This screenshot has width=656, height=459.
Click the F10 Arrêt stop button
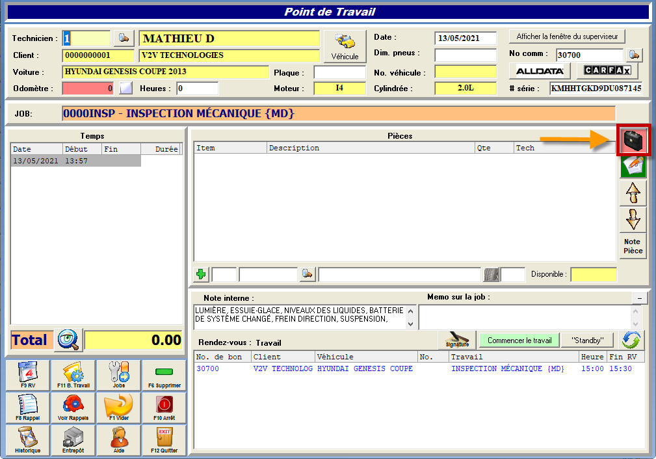point(164,408)
